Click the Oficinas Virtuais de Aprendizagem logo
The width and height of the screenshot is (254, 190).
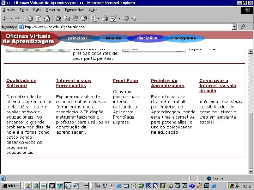(x=29, y=39)
